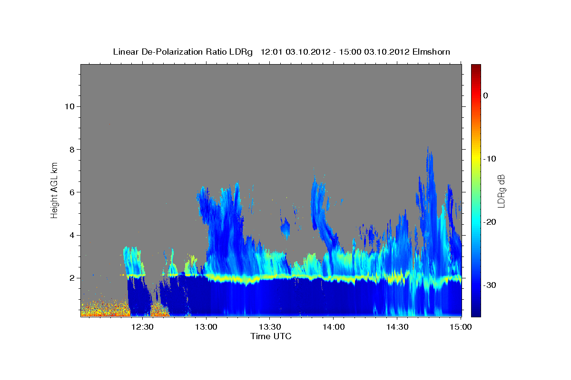Click the 14:00 time tick label
This screenshot has width=571, height=380.
pos(334,327)
